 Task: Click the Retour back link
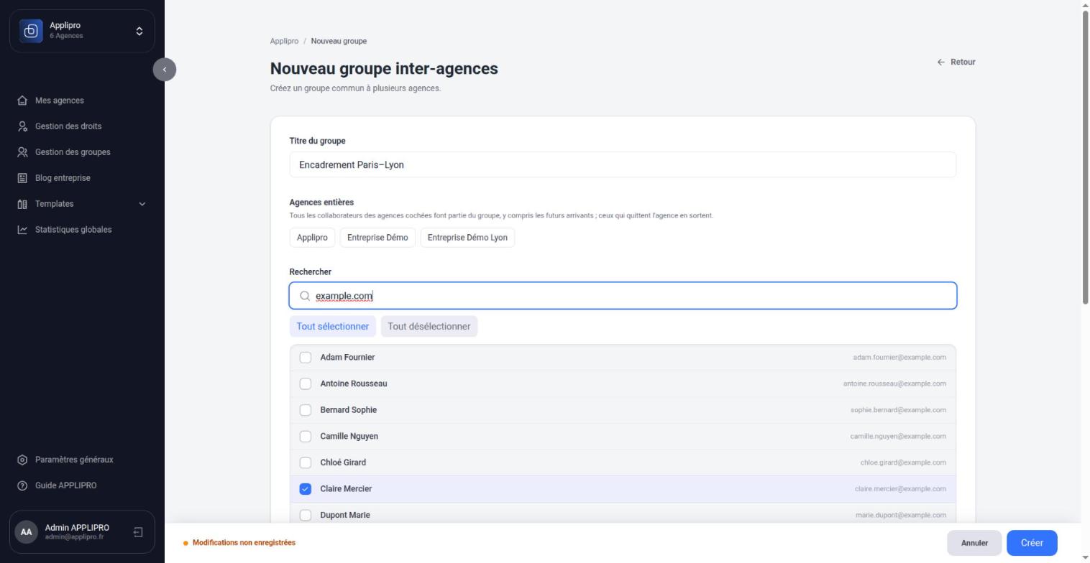point(956,62)
